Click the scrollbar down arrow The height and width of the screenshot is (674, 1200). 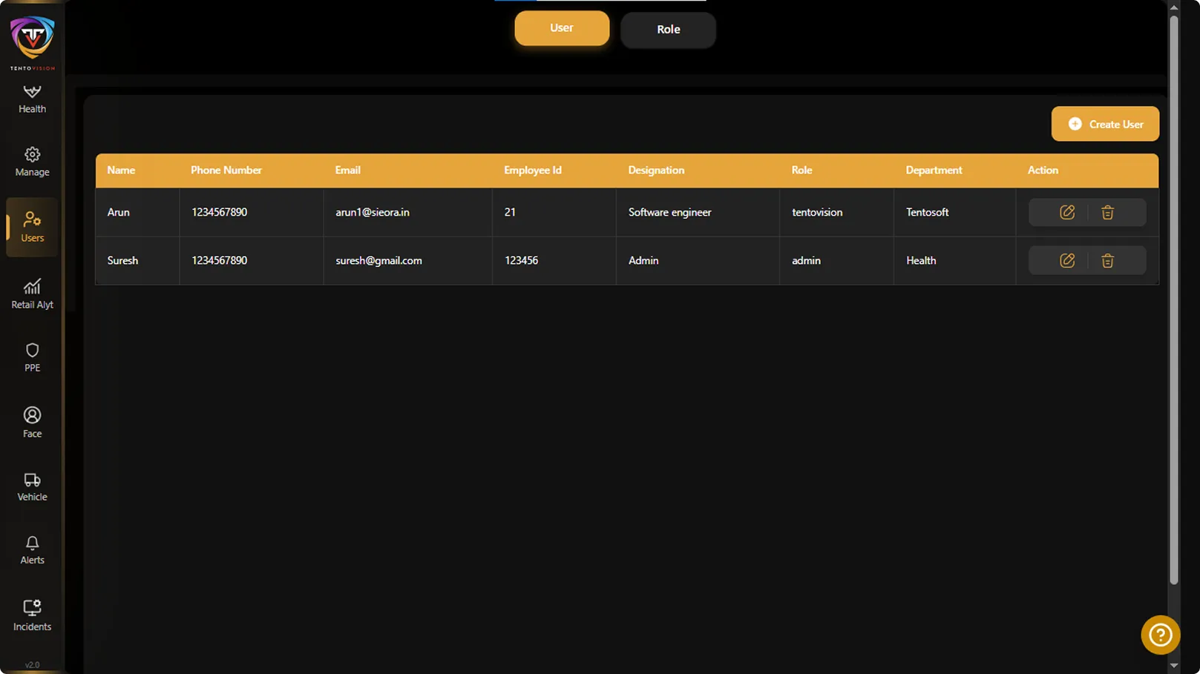1173,665
